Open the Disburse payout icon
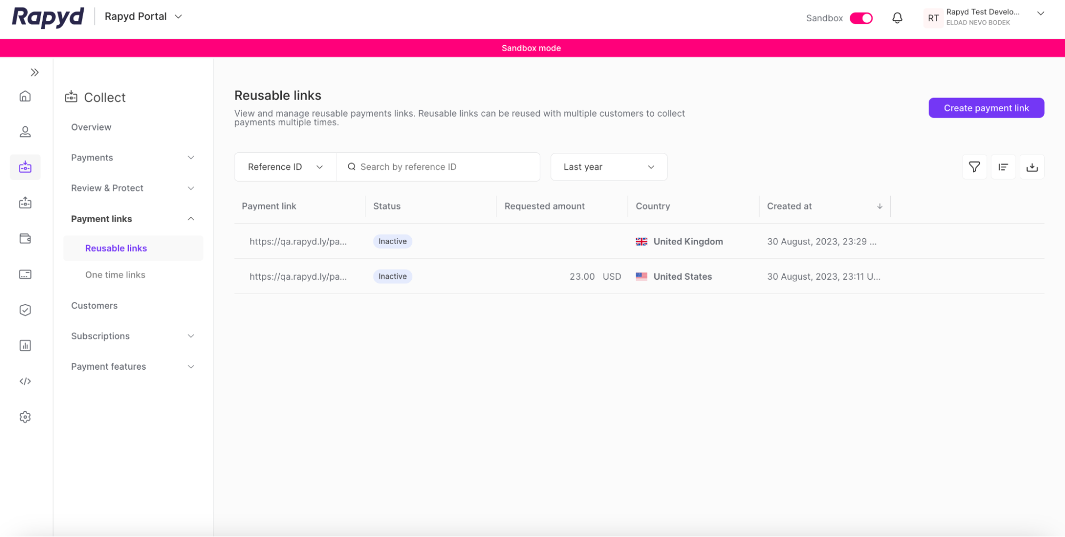 (25, 203)
